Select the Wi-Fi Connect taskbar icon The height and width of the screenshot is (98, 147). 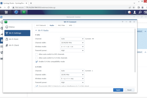click(24, 12)
